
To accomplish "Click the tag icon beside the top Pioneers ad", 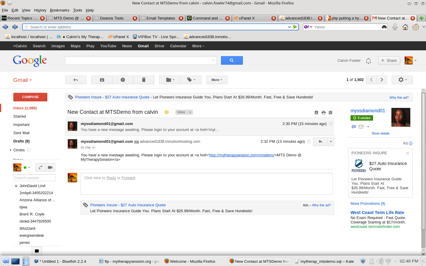I will [x=70, y=97].
